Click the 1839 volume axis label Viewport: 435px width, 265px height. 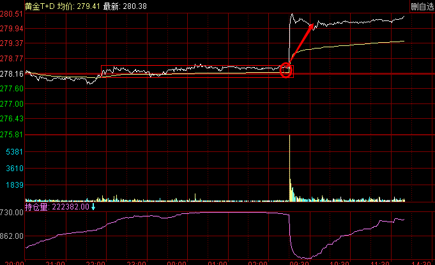pyautogui.click(x=14, y=185)
